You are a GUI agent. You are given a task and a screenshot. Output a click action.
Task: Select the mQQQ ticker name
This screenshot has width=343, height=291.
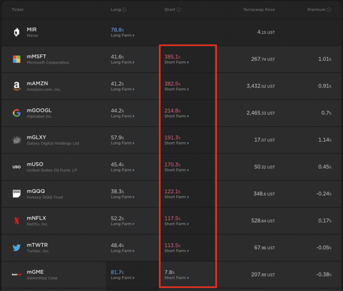36,191
